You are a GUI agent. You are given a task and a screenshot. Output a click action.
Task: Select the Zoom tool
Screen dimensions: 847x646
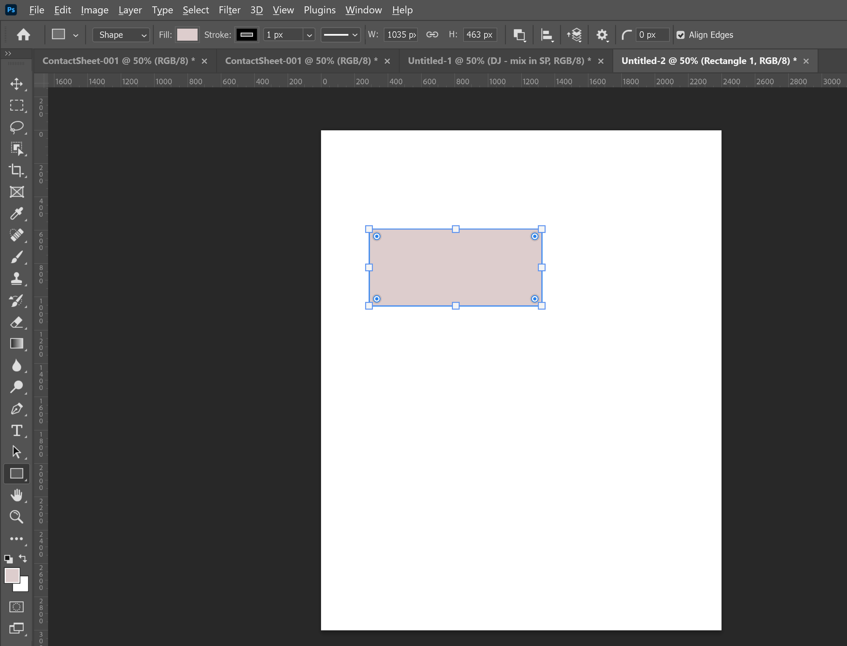(x=17, y=517)
